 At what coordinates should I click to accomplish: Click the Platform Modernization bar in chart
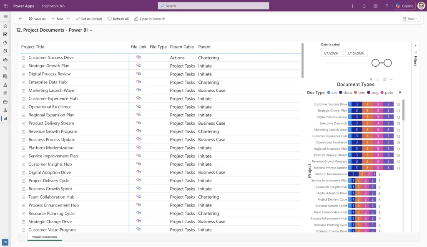coord(362,174)
